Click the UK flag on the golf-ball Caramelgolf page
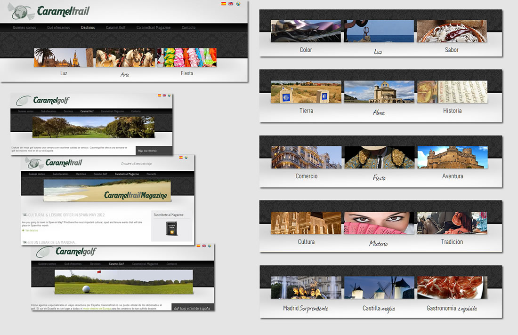Image resolution: width=518 pixels, height=335 pixels. (204, 246)
